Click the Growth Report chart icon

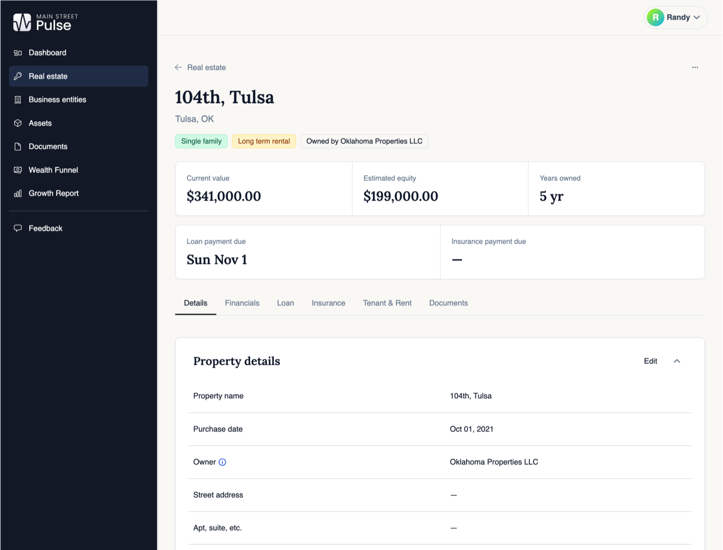[x=18, y=193]
